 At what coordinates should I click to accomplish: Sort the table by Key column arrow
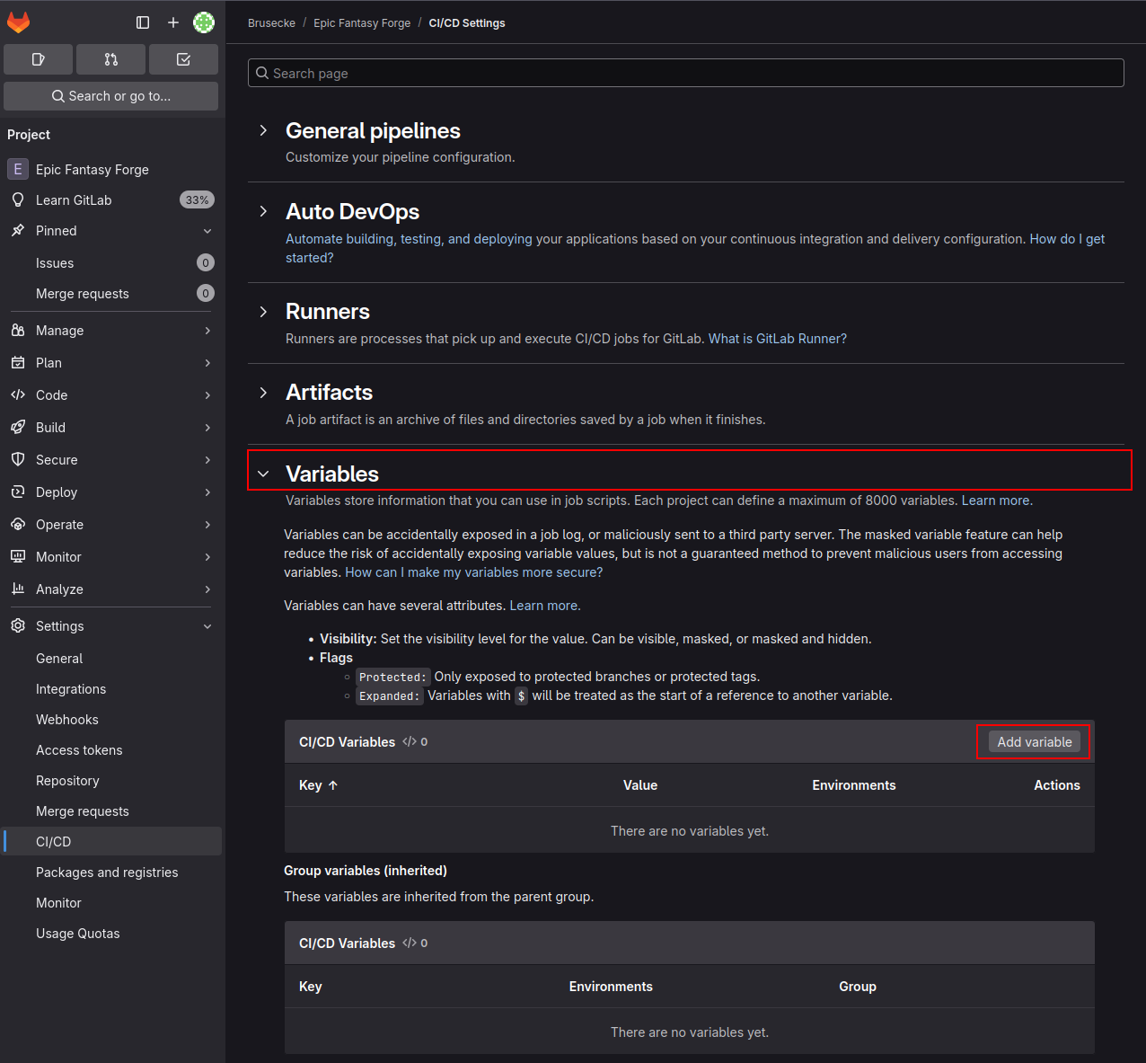point(333,785)
